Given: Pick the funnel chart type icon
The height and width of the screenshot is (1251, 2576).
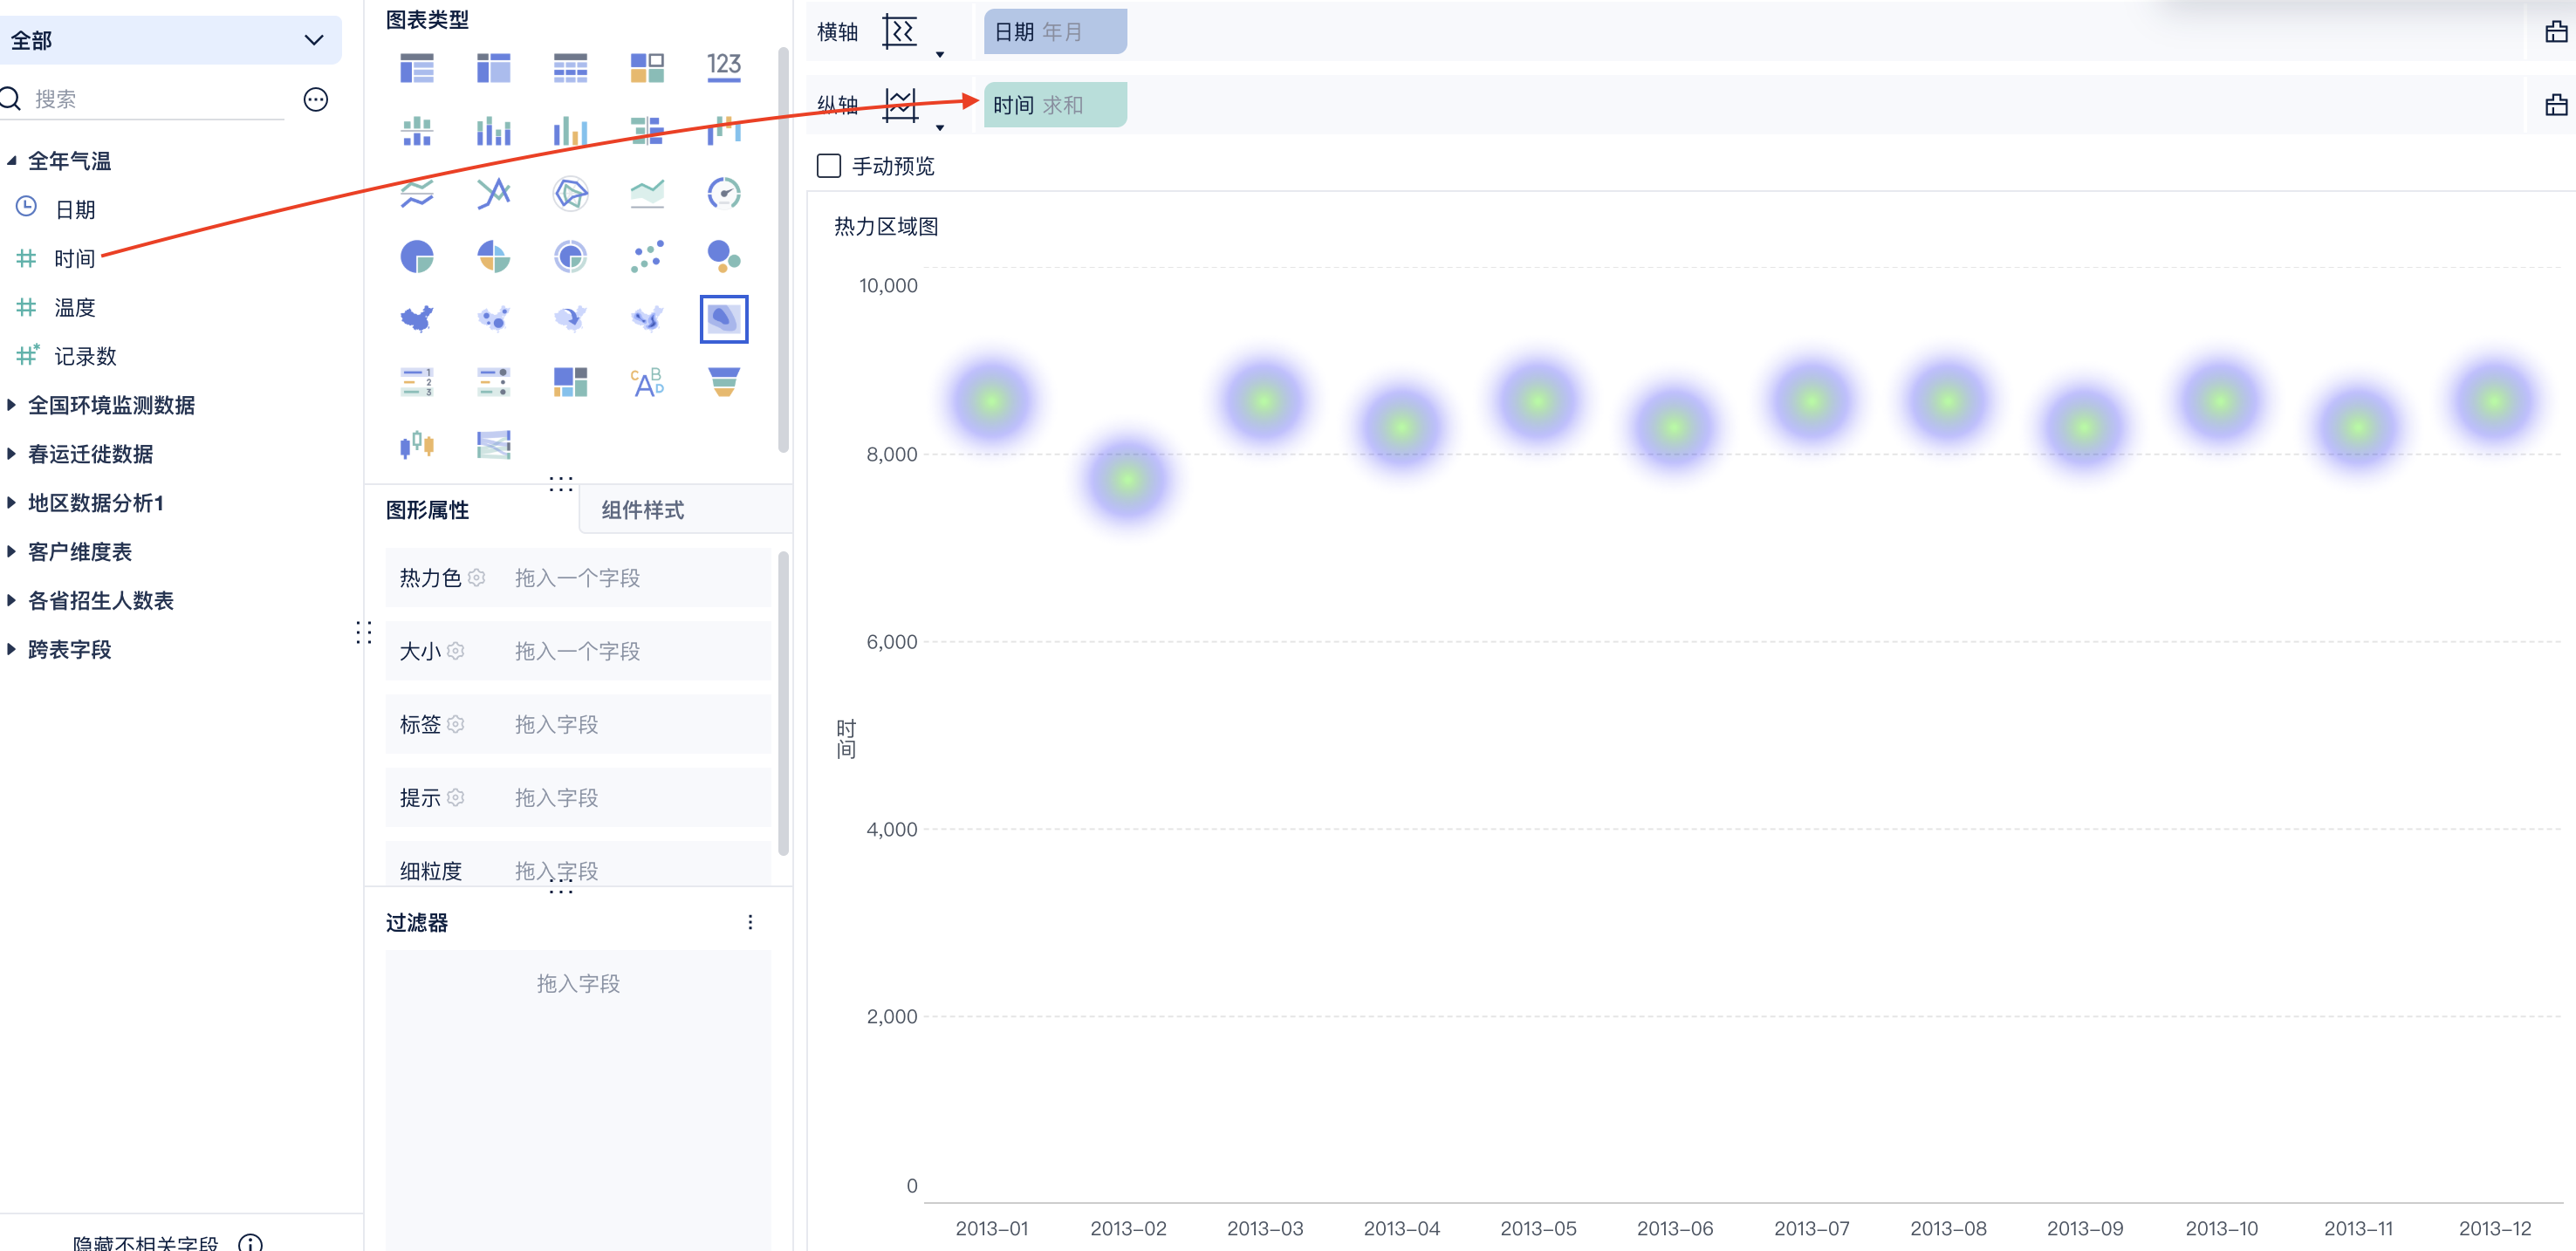Looking at the screenshot, I should (x=723, y=381).
